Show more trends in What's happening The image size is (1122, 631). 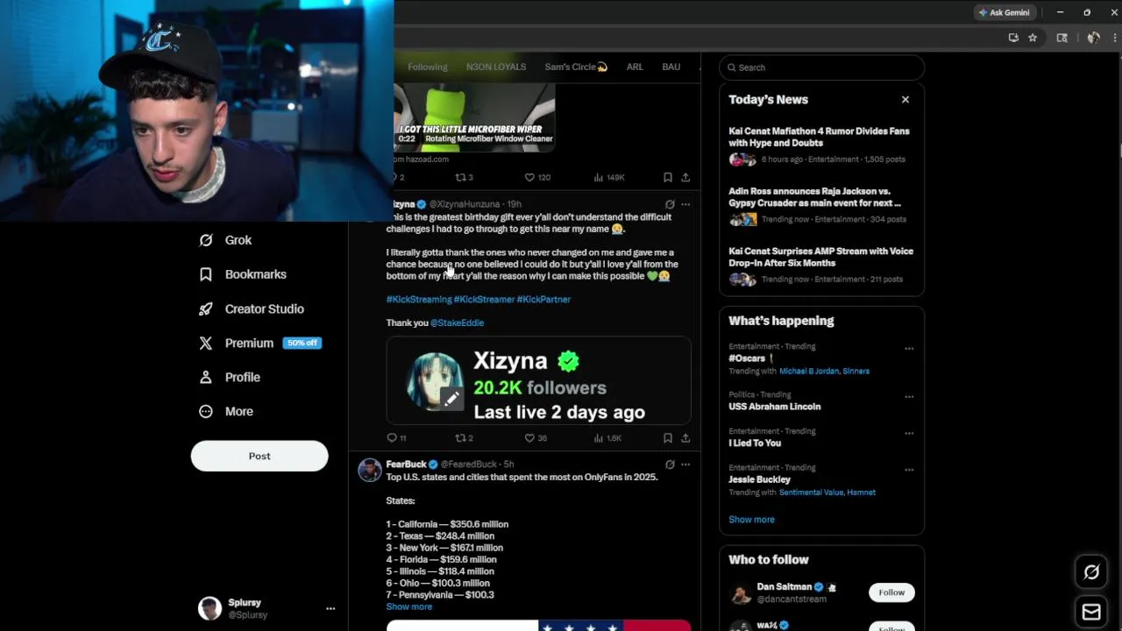pos(751,520)
